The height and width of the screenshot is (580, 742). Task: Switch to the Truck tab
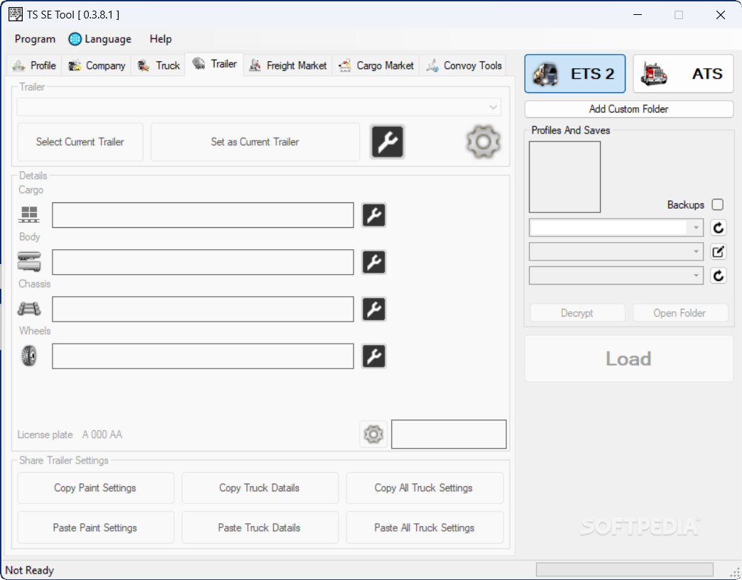pyautogui.click(x=158, y=65)
